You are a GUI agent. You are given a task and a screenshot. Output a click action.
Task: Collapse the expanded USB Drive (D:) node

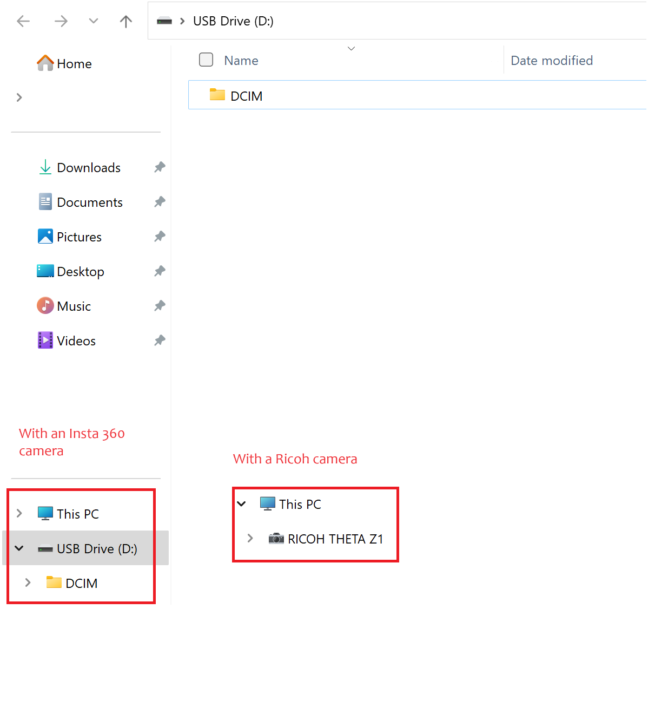(x=19, y=548)
